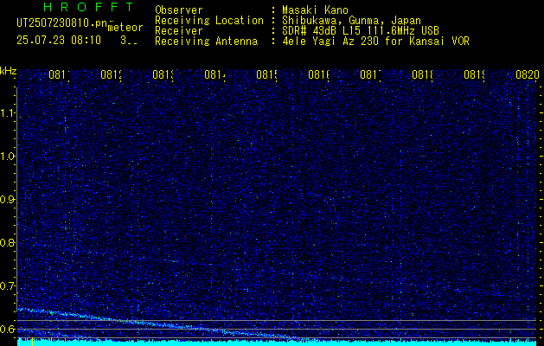The image size is (544, 346).
Task: Click the 0817 time marker
Action: [370, 75]
